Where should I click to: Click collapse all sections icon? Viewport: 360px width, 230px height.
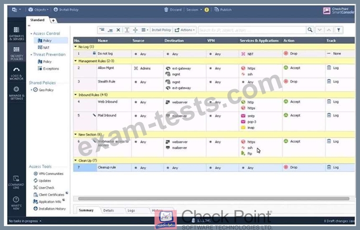click(x=135, y=30)
